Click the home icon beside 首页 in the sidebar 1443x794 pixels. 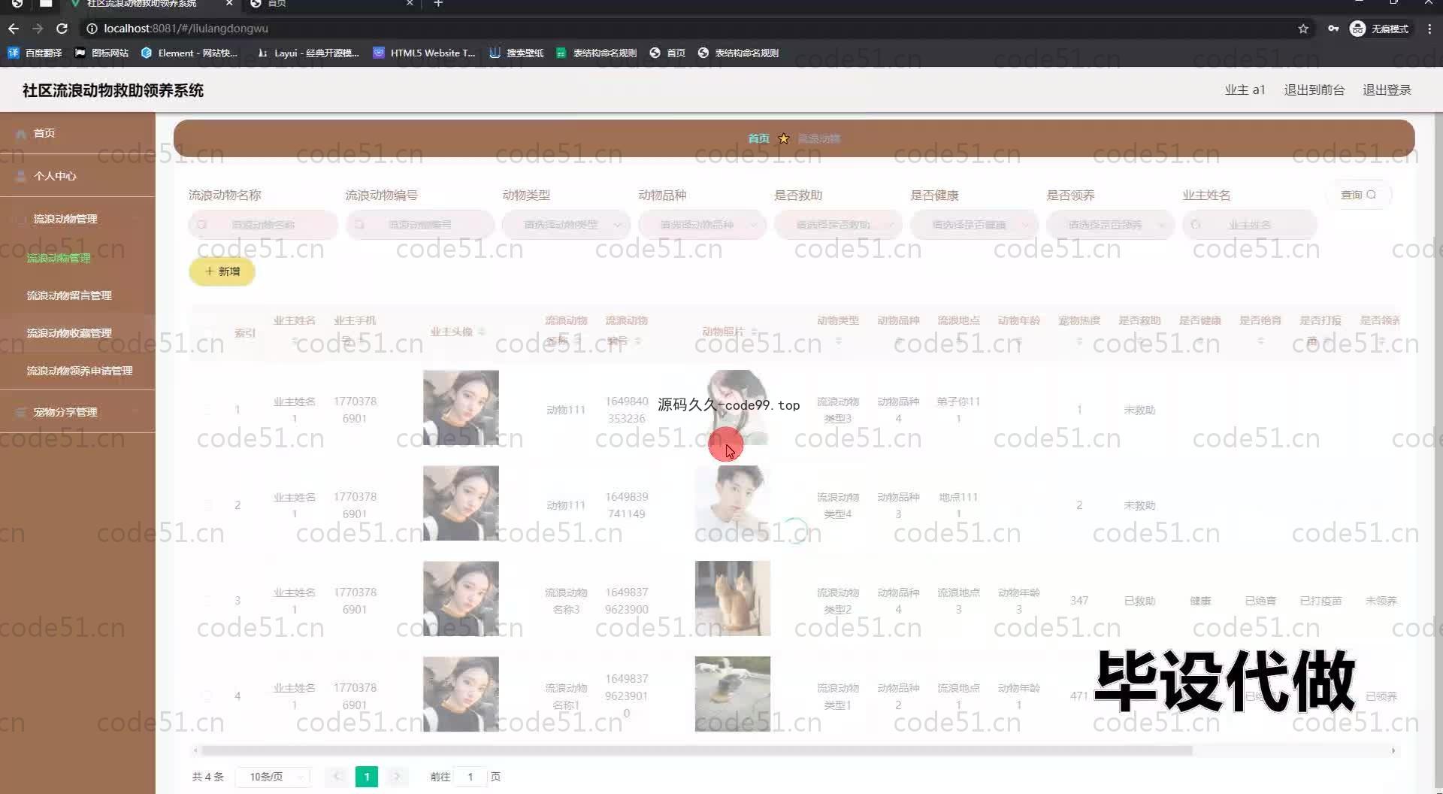[x=21, y=134]
